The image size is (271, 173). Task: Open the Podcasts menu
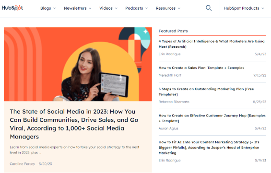[x=134, y=8]
